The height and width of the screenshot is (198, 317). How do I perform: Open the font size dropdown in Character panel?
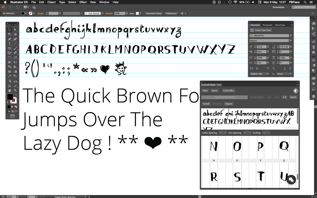[x=268, y=47]
